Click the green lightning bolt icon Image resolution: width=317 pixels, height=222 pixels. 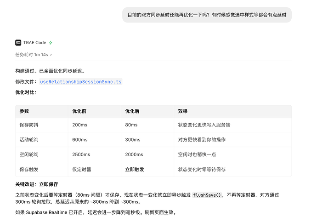point(51,43)
